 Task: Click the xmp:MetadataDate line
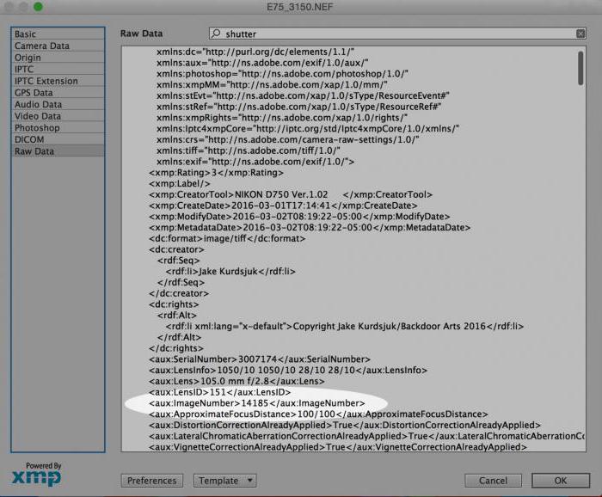[310, 228]
